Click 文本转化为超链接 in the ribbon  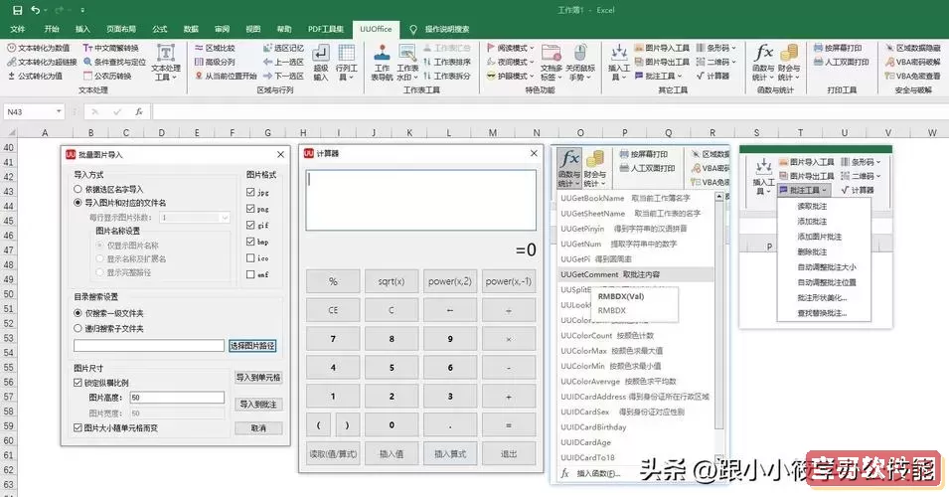click(42, 62)
